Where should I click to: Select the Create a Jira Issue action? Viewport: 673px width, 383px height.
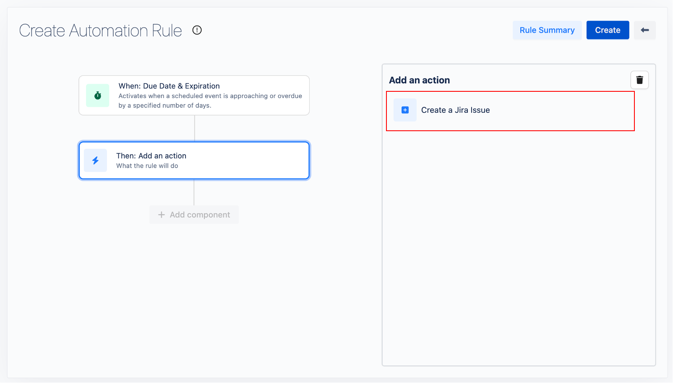point(510,111)
